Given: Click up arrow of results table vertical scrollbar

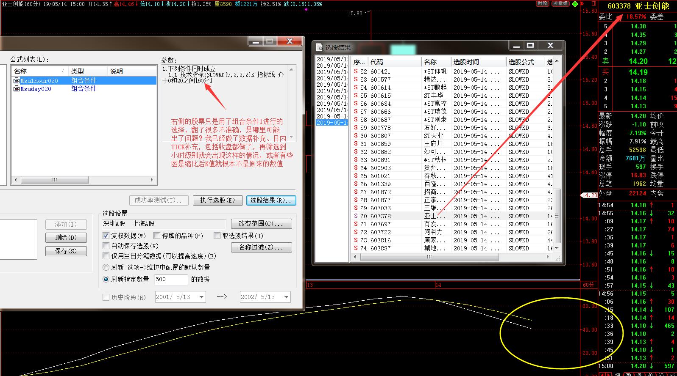Looking at the screenshot, I should pyautogui.click(x=557, y=61).
